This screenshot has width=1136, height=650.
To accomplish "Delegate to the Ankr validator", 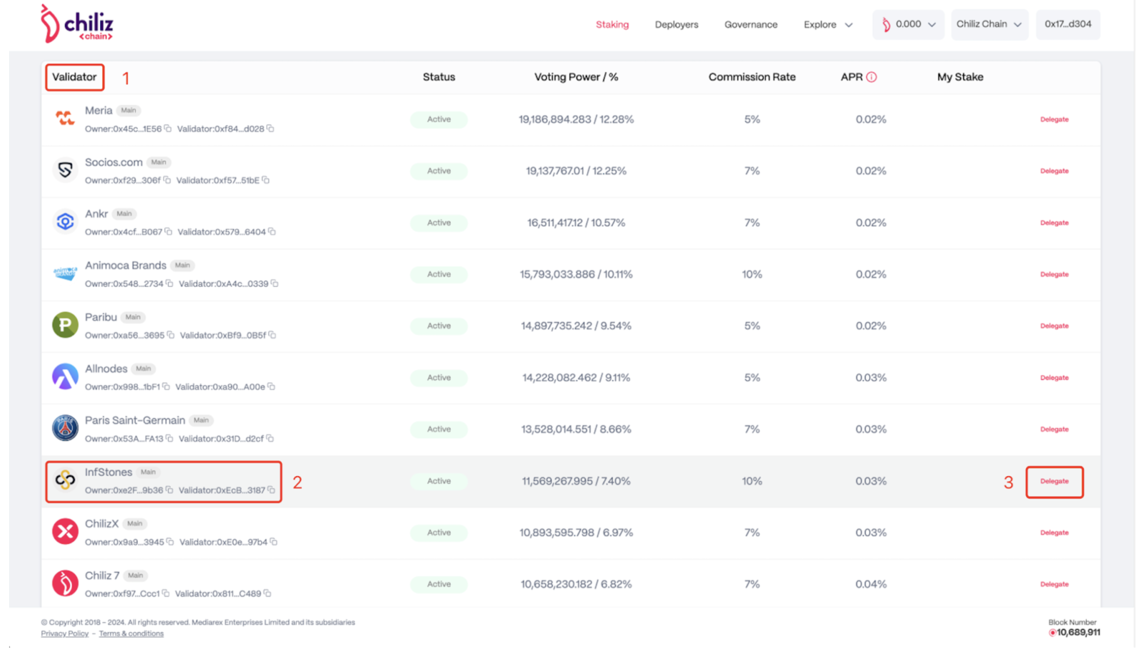I will pos(1054,223).
